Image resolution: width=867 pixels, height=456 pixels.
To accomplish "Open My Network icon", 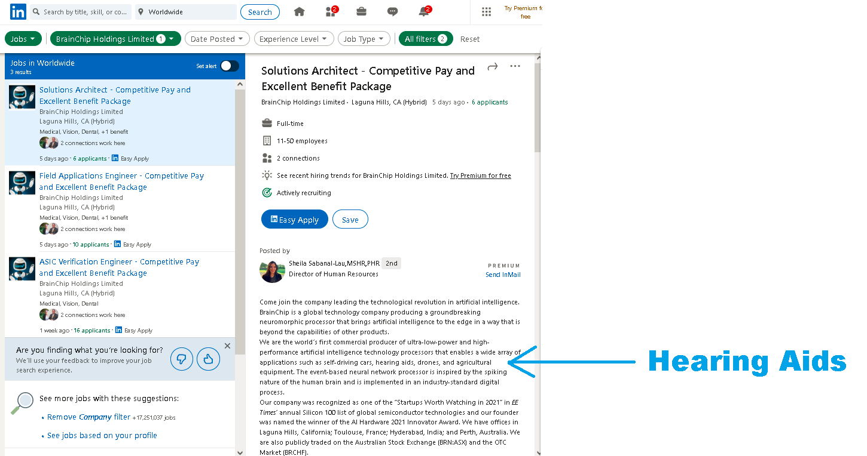I will point(331,12).
